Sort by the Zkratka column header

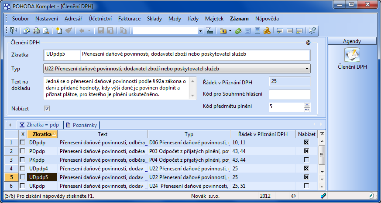pos(42,134)
